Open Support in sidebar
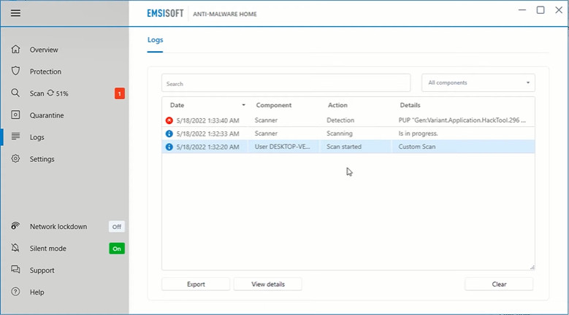This screenshot has height=315, width=569. click(42, 271)
